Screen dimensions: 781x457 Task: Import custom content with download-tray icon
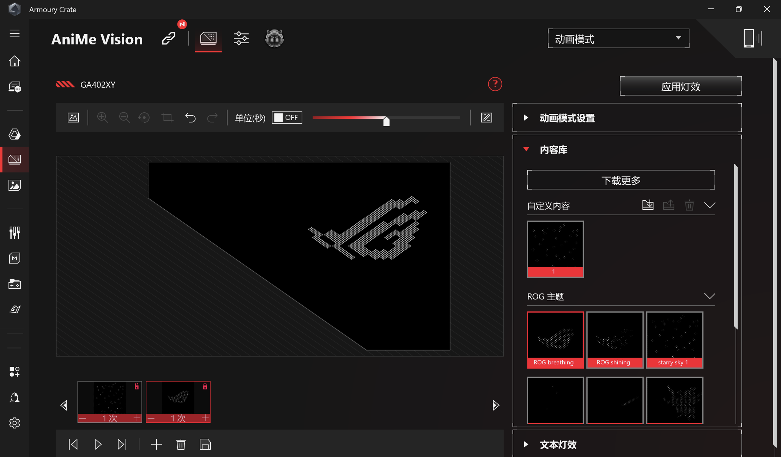(x=648, y=205)
